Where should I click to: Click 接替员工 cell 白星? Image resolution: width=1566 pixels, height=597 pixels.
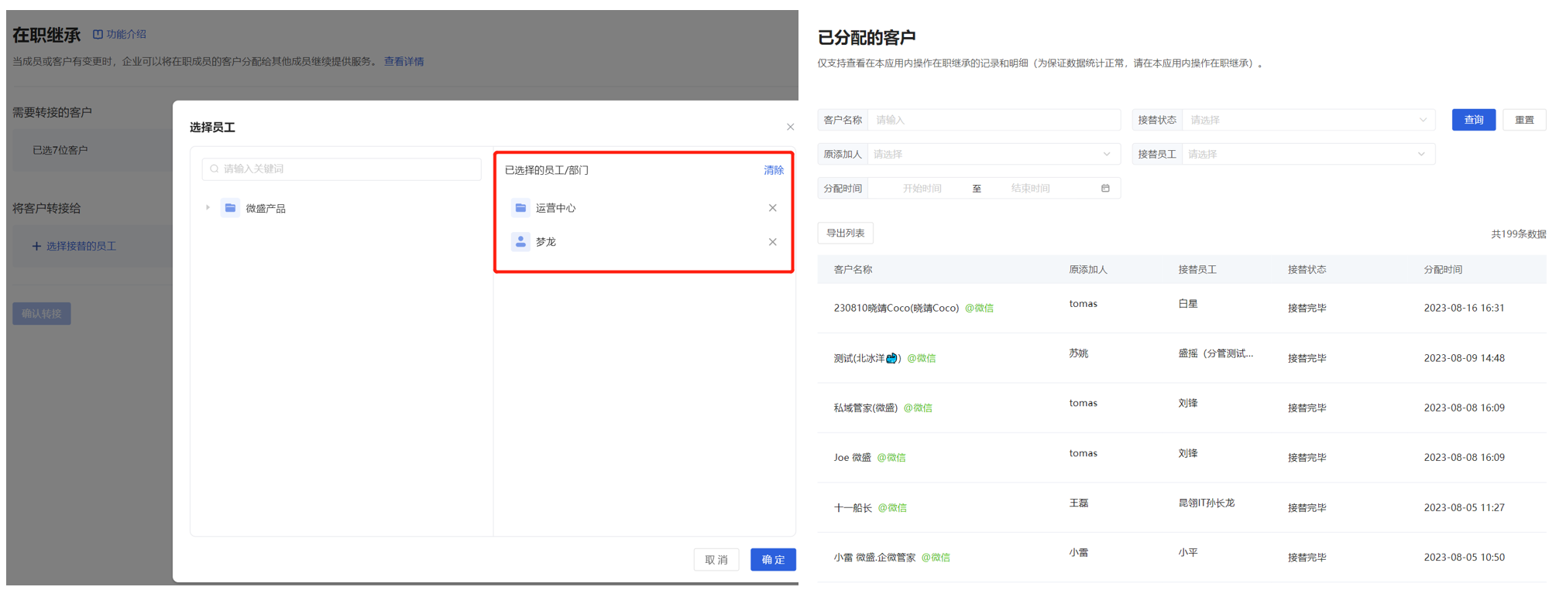pos(1188,304)
